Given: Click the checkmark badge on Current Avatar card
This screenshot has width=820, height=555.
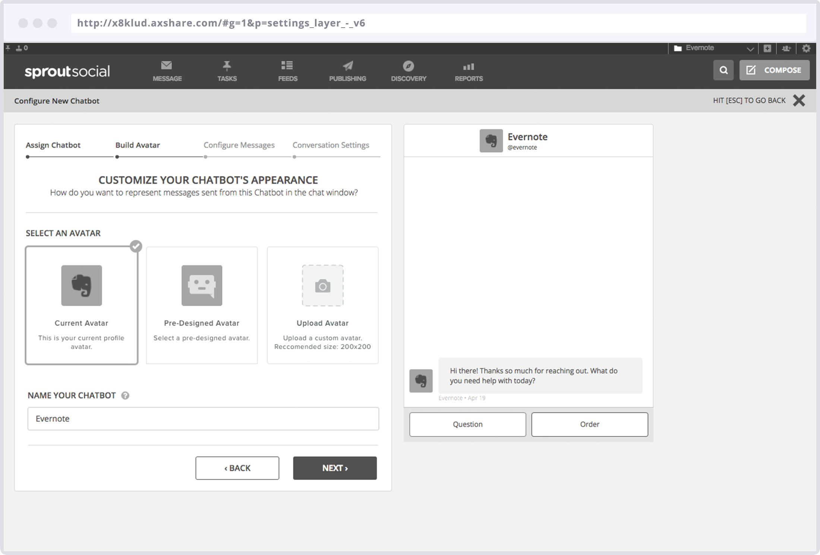Looking at the screenshot, I should coord(136,246).
